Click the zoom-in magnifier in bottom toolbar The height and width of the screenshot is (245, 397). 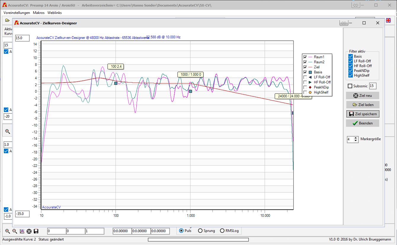click(x=7, y=231)
